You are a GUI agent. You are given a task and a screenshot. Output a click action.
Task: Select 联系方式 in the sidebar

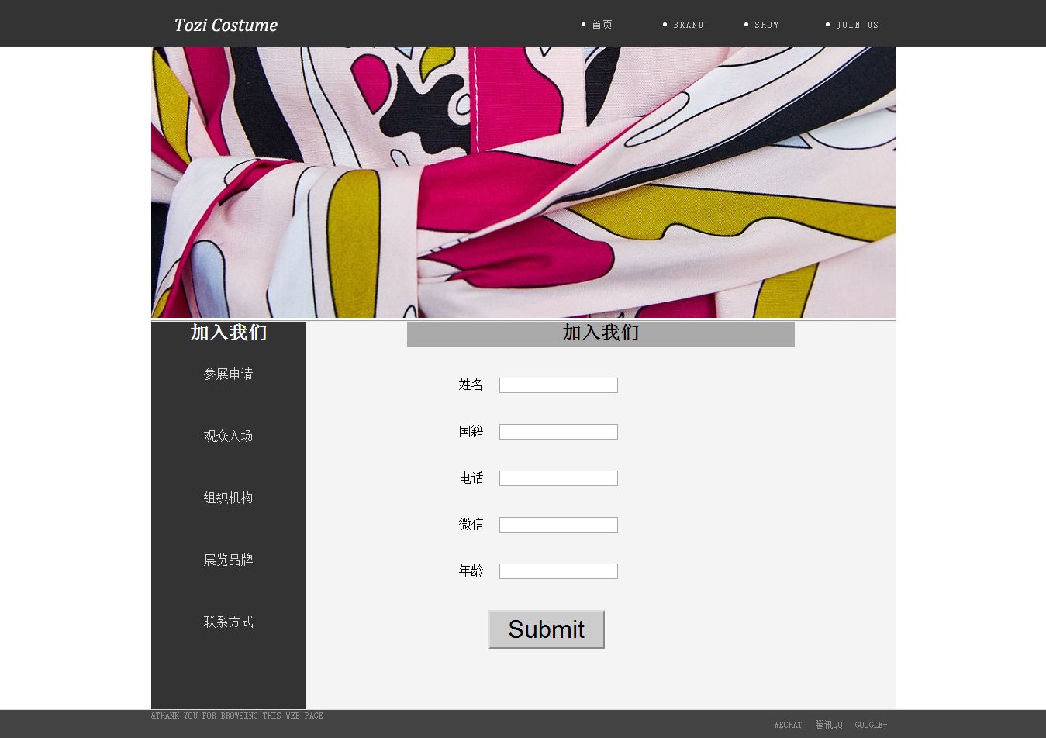pos(228,622)
